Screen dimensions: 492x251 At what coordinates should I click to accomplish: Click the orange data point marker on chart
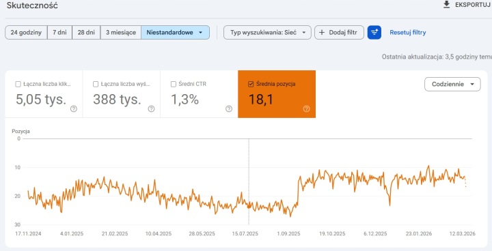(x=249, y=206)
